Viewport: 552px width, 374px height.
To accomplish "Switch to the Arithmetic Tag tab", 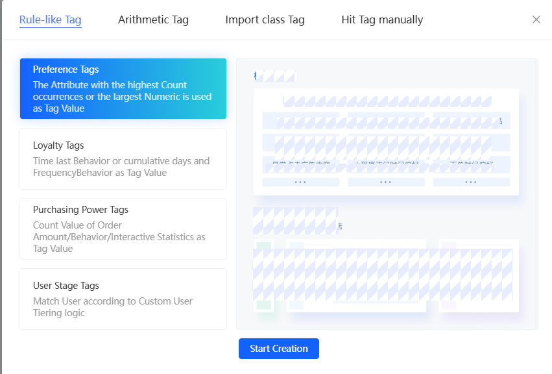I will tap(153, 19).
